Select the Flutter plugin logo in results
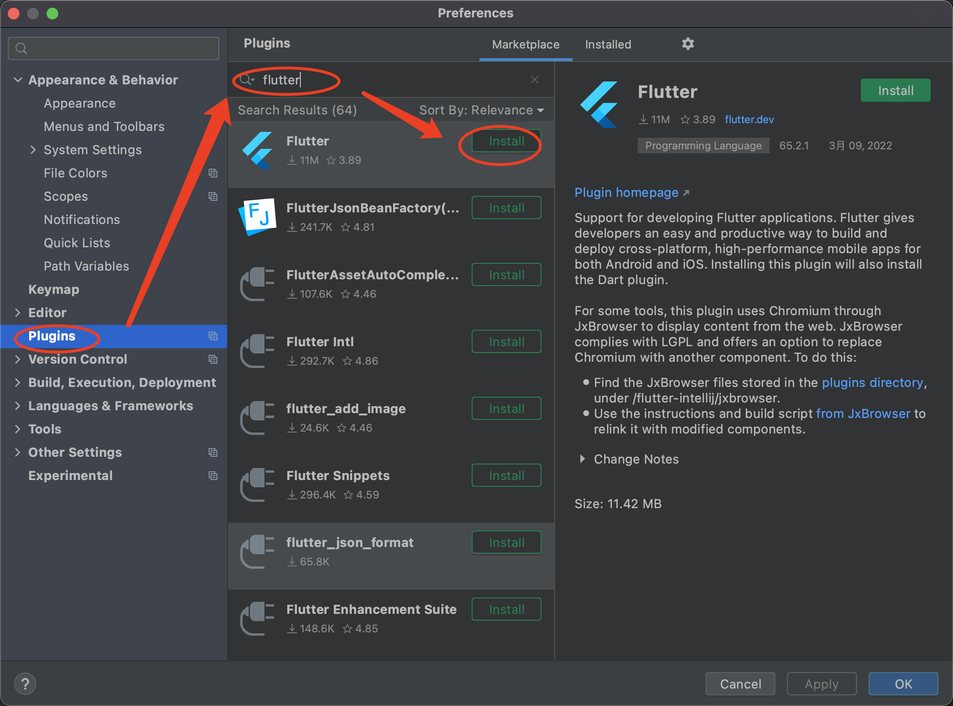Image resolution: width=953 pixels, height=706 pixels. 258,150
